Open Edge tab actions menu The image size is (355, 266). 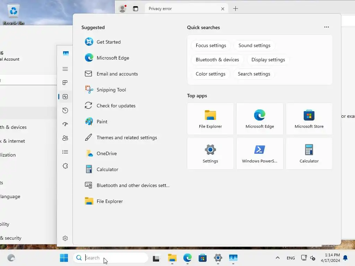tap(136, 9)
